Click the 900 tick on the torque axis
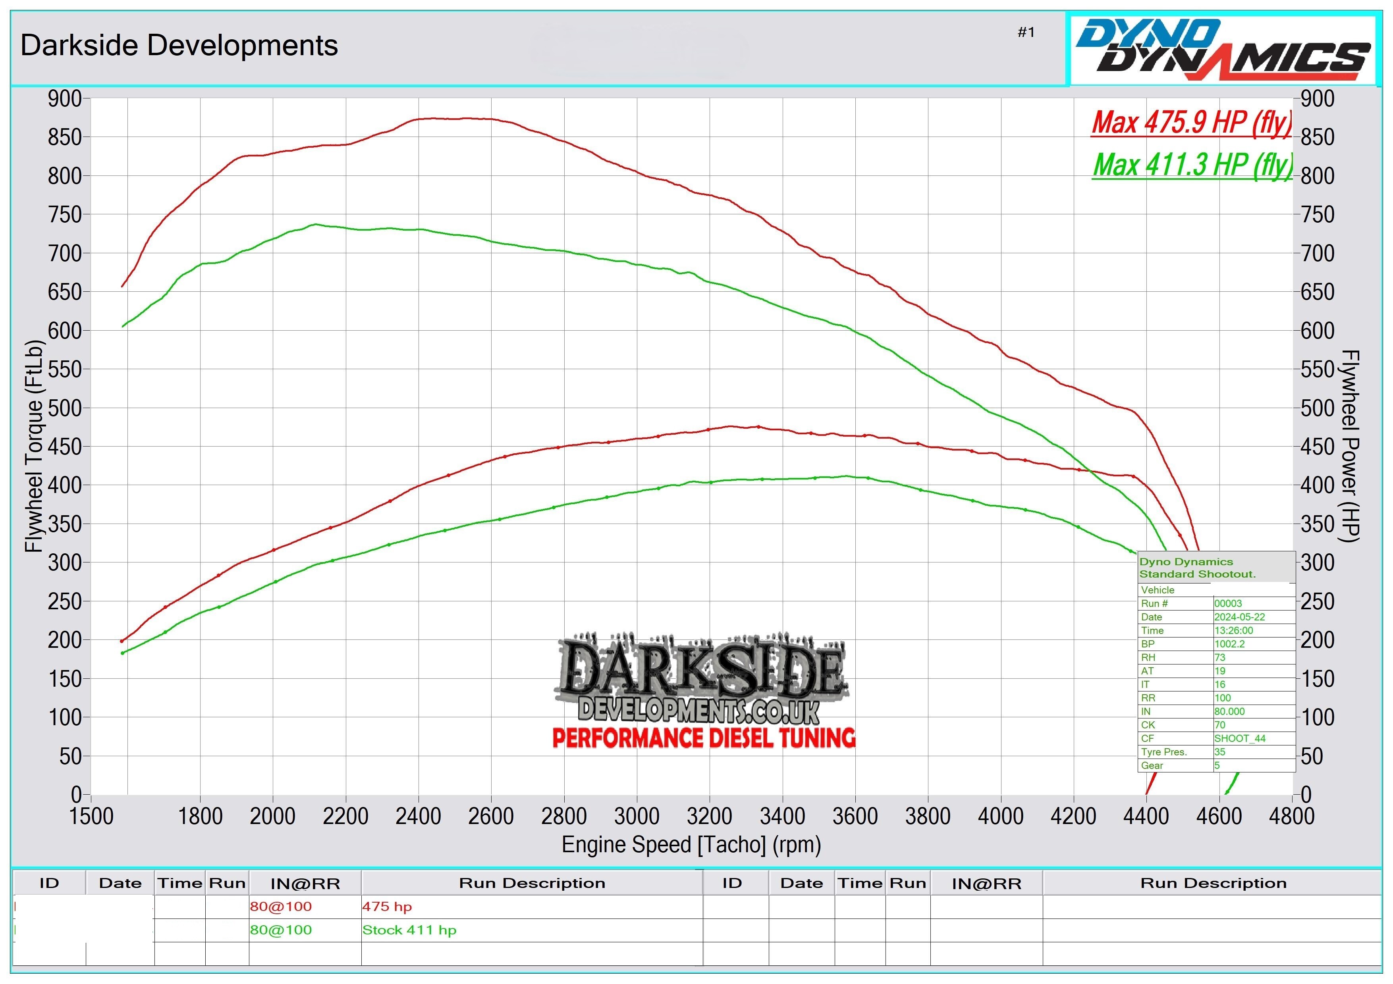This screenshot has height=984, width=1393. (x=64, y=98)
